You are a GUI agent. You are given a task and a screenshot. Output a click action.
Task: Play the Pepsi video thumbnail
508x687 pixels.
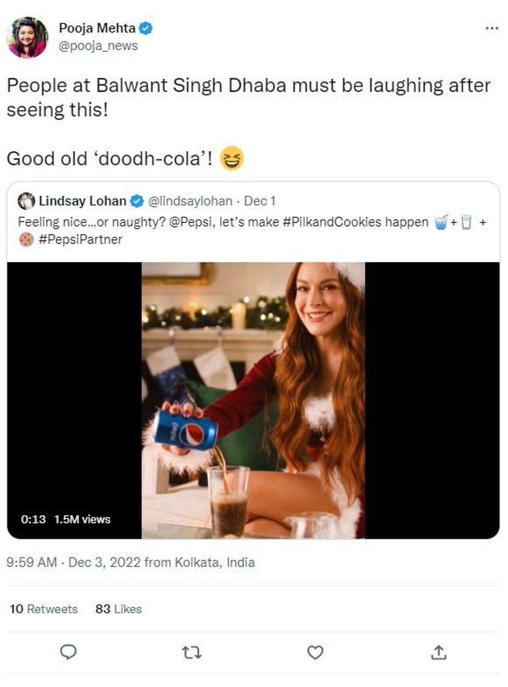(253, 400)
